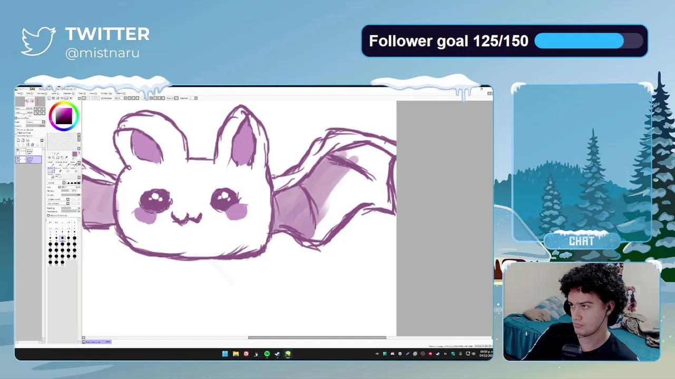The height and width of the screenshot is (379, 675).
Task: Select the Layer 1 row
Action: (x=28, y=151)
